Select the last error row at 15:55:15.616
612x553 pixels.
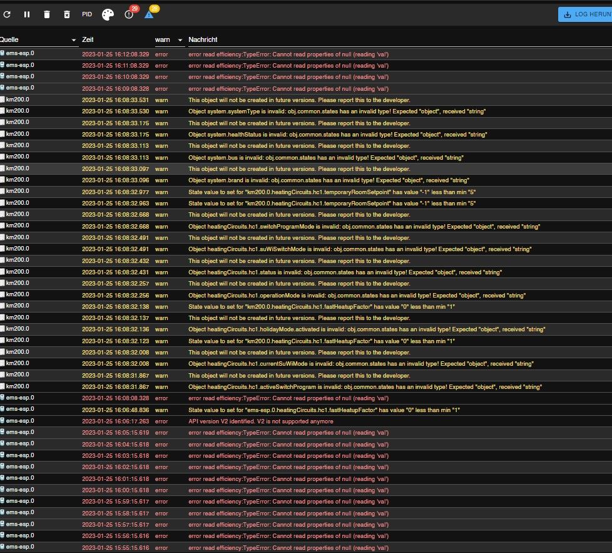[x=306, y=547]
